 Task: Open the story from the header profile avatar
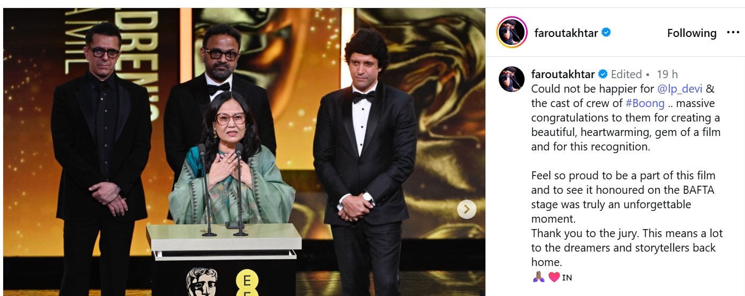pyautogui.click(x=512, y=32)
